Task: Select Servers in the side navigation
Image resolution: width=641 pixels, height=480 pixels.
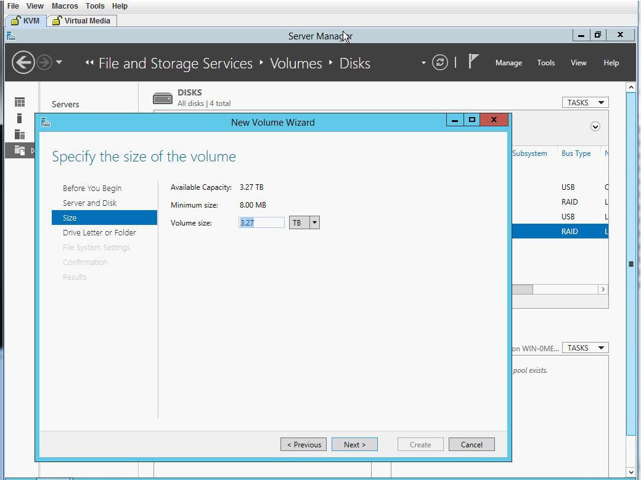Action: pyautogui.click(x=65, y=104)
